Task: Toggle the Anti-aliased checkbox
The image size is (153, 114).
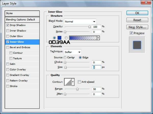Action: [79, 82]
